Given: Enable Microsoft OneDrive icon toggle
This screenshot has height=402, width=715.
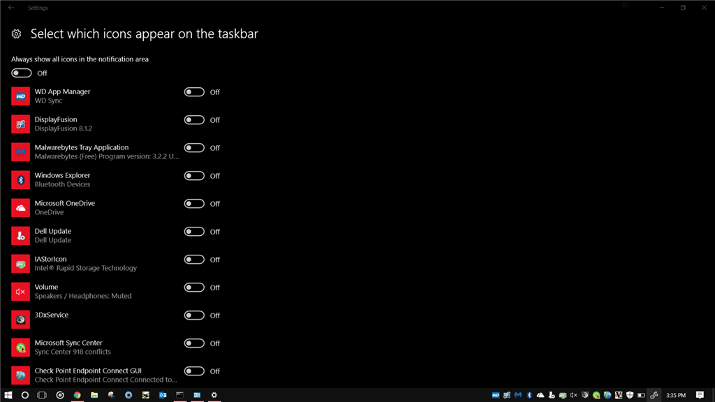Looking at the screenshot, I should [x=194, y=204].
